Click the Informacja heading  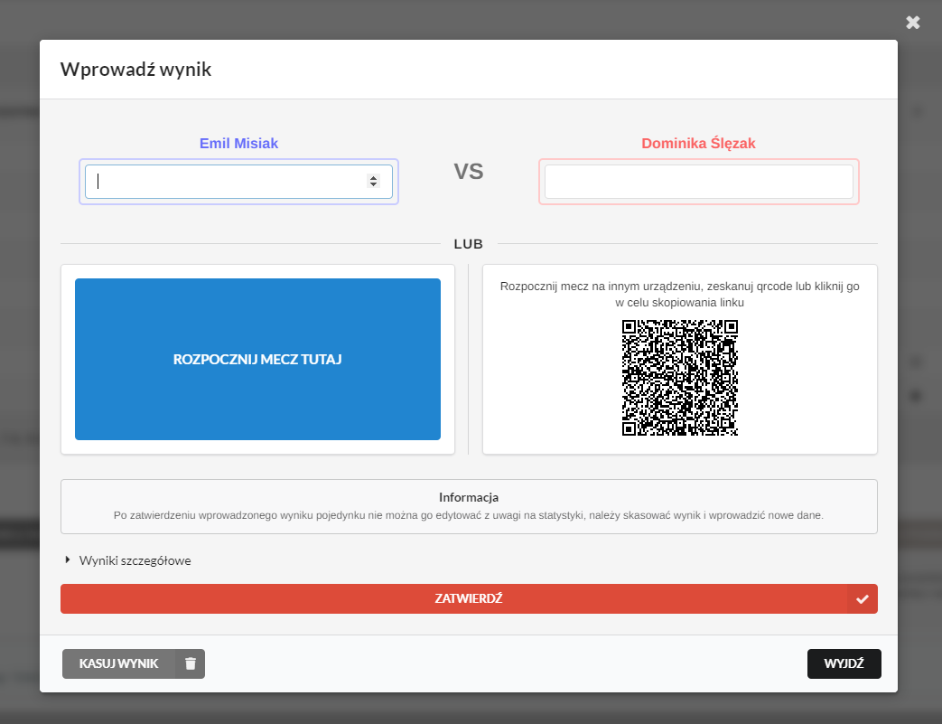(469, 497)
